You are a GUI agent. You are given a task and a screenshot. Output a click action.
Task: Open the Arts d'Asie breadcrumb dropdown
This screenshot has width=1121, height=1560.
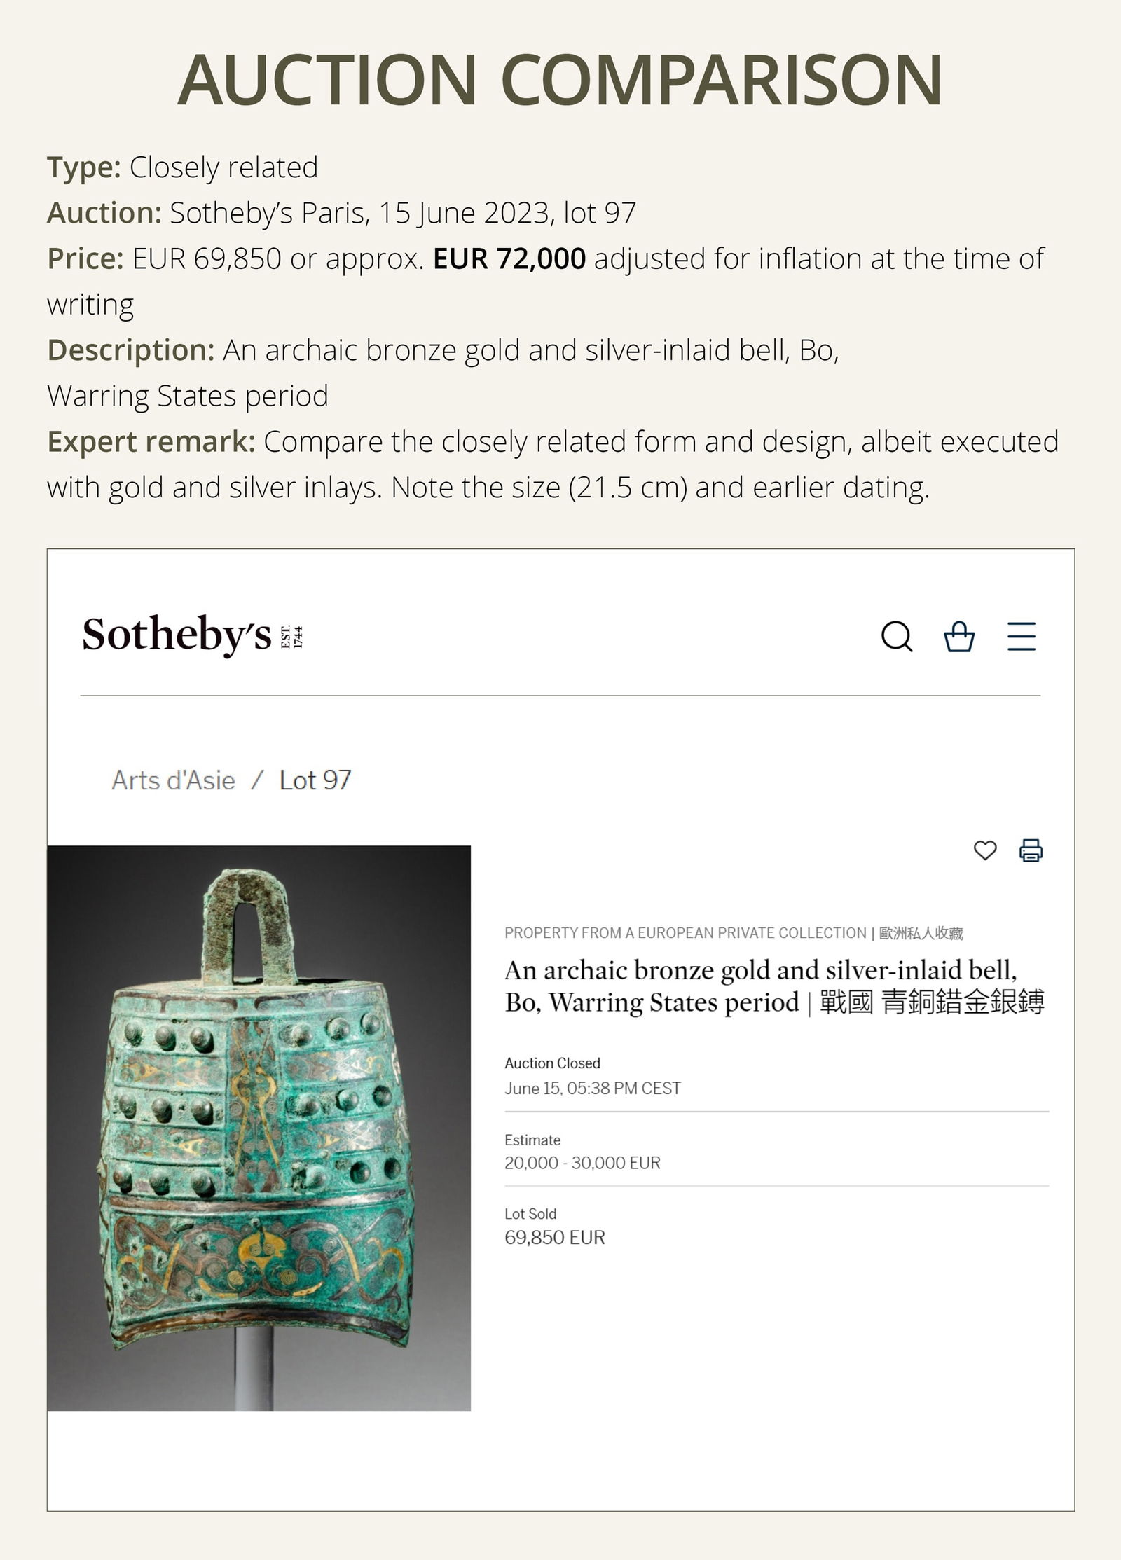tap(172, 780)
